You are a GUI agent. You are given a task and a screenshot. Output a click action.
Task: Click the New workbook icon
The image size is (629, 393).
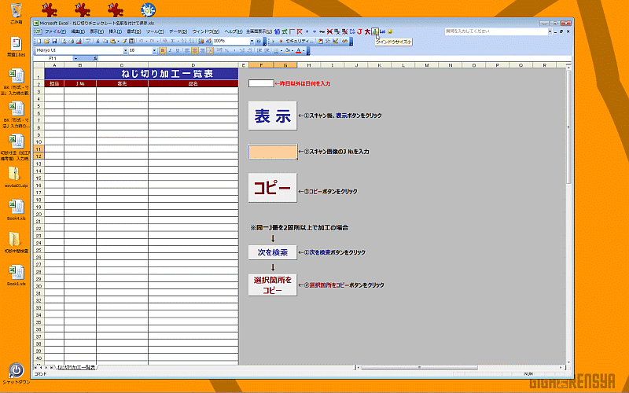[x=39, y=41]
